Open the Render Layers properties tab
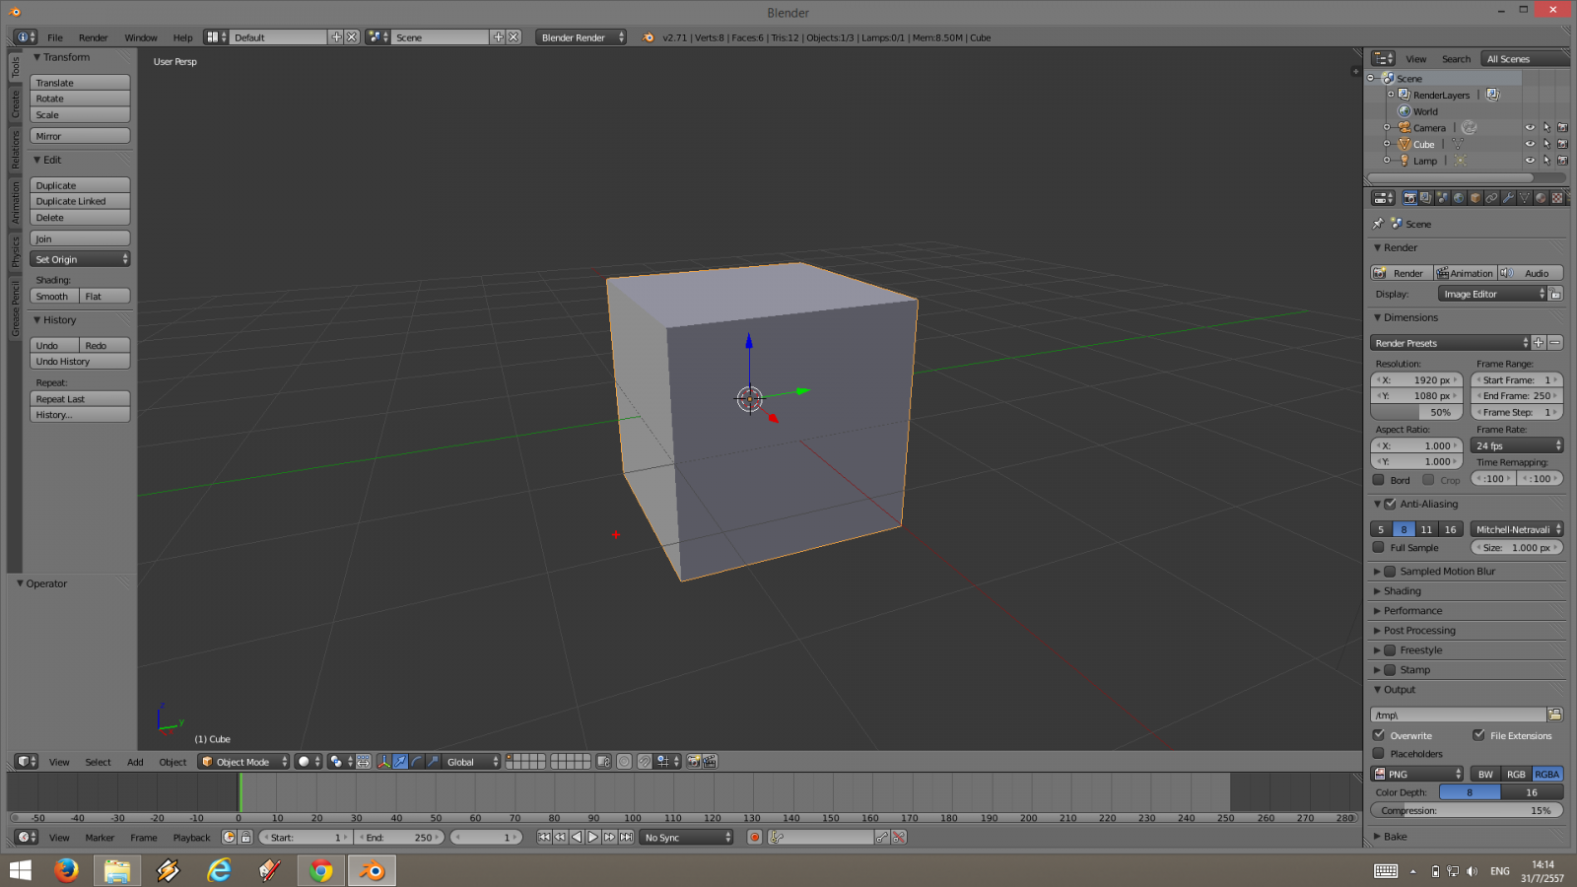Screen dimensions: 1577x887 click(x=1425, y=198)
